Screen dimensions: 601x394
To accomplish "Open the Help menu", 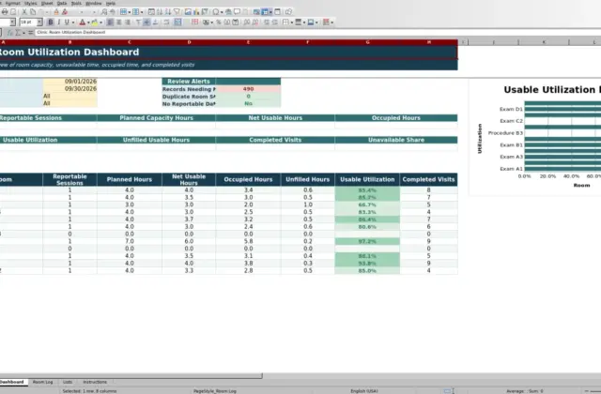I will (111, 3).
